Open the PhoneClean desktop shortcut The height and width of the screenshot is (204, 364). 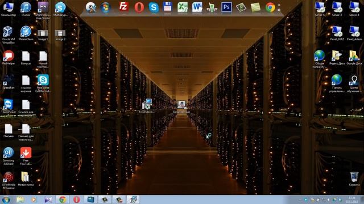26,33
